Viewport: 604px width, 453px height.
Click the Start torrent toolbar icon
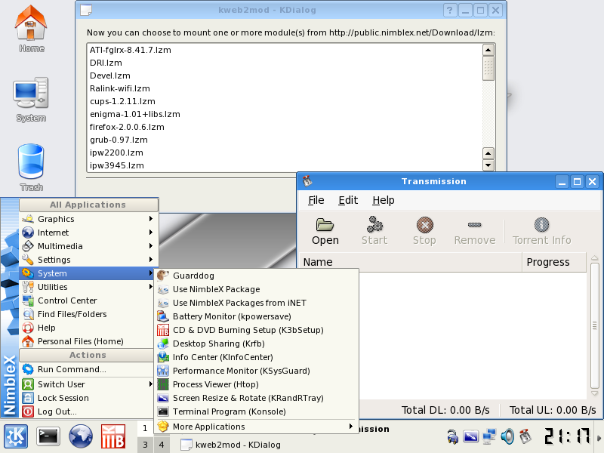click(x=374, y=231)
